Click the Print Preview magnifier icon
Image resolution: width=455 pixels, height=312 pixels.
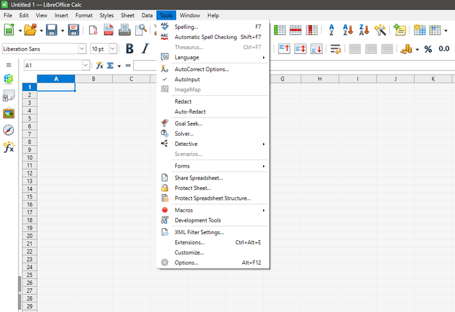(x=141, y=30)
